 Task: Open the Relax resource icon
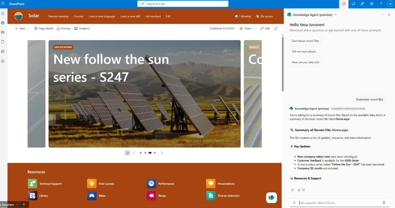(x=92, y=195)
